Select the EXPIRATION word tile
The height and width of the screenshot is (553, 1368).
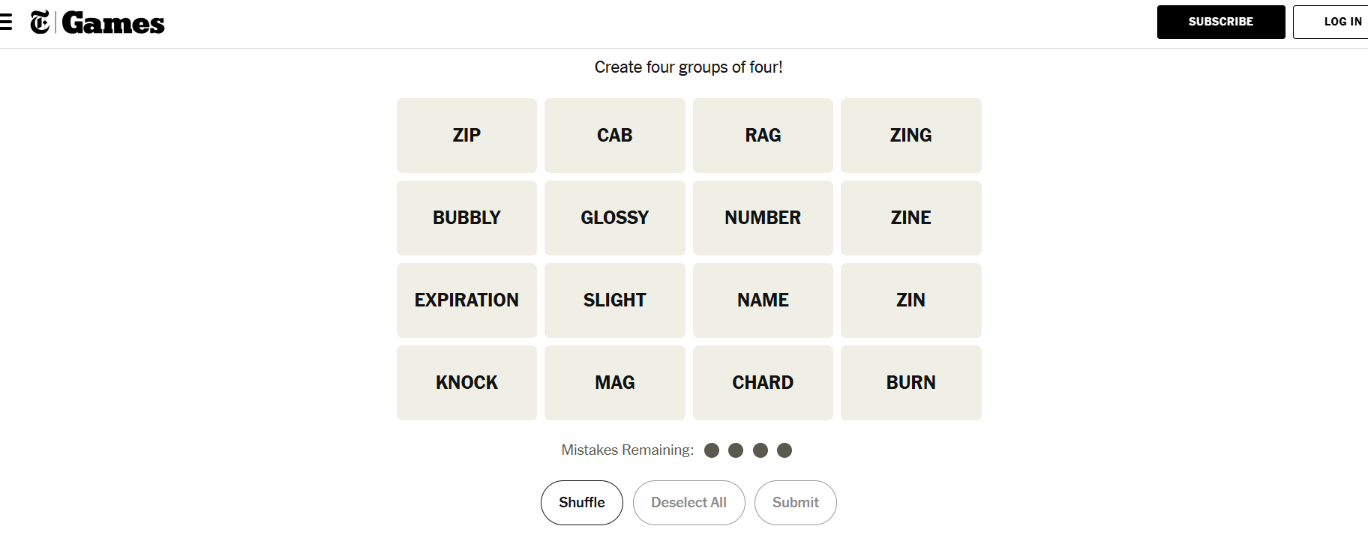pos(466,300)
